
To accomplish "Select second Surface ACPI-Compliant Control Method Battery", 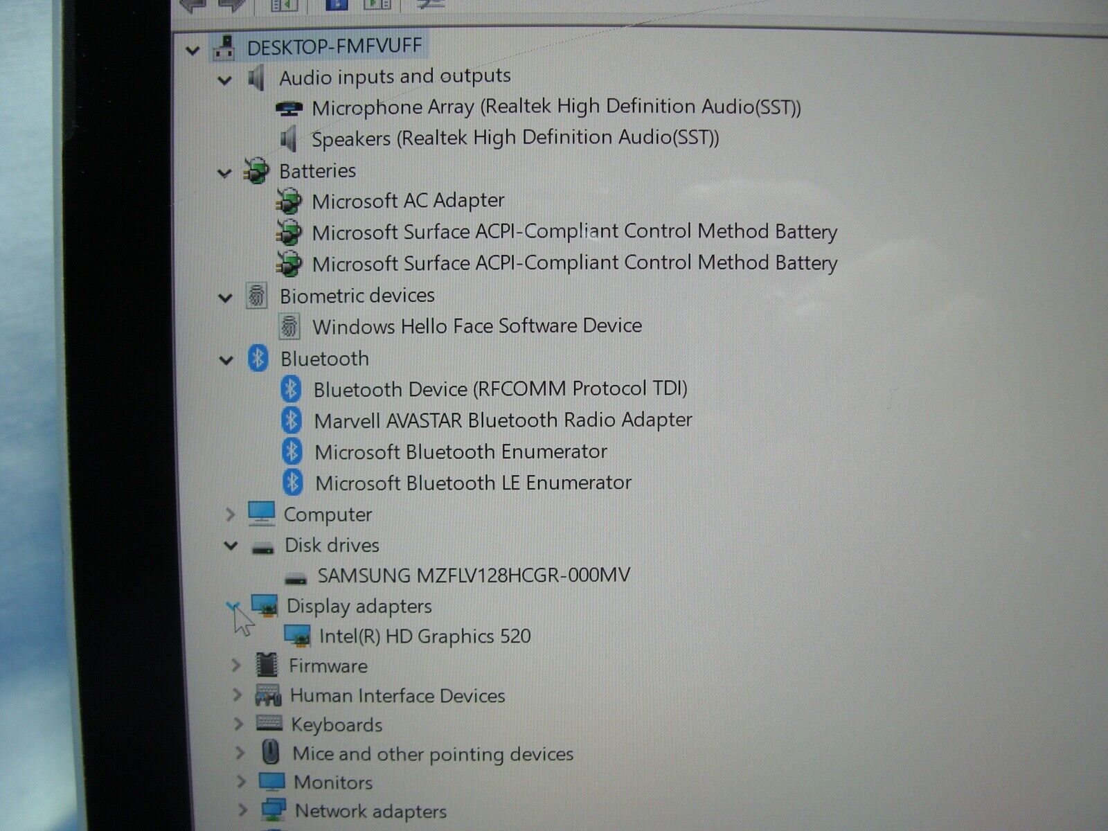I will click(x=575, y=263).
